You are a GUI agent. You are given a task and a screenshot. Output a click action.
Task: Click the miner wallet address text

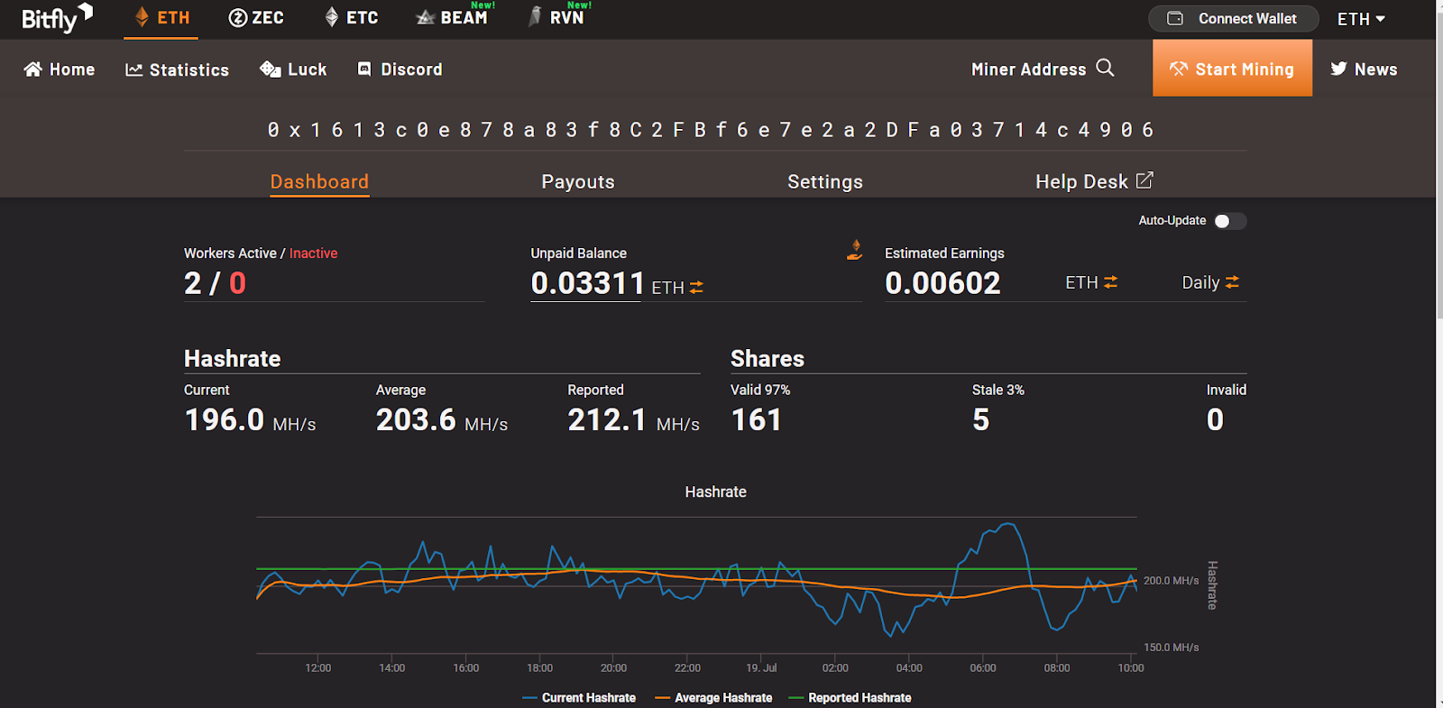click(x=712, y=130)
